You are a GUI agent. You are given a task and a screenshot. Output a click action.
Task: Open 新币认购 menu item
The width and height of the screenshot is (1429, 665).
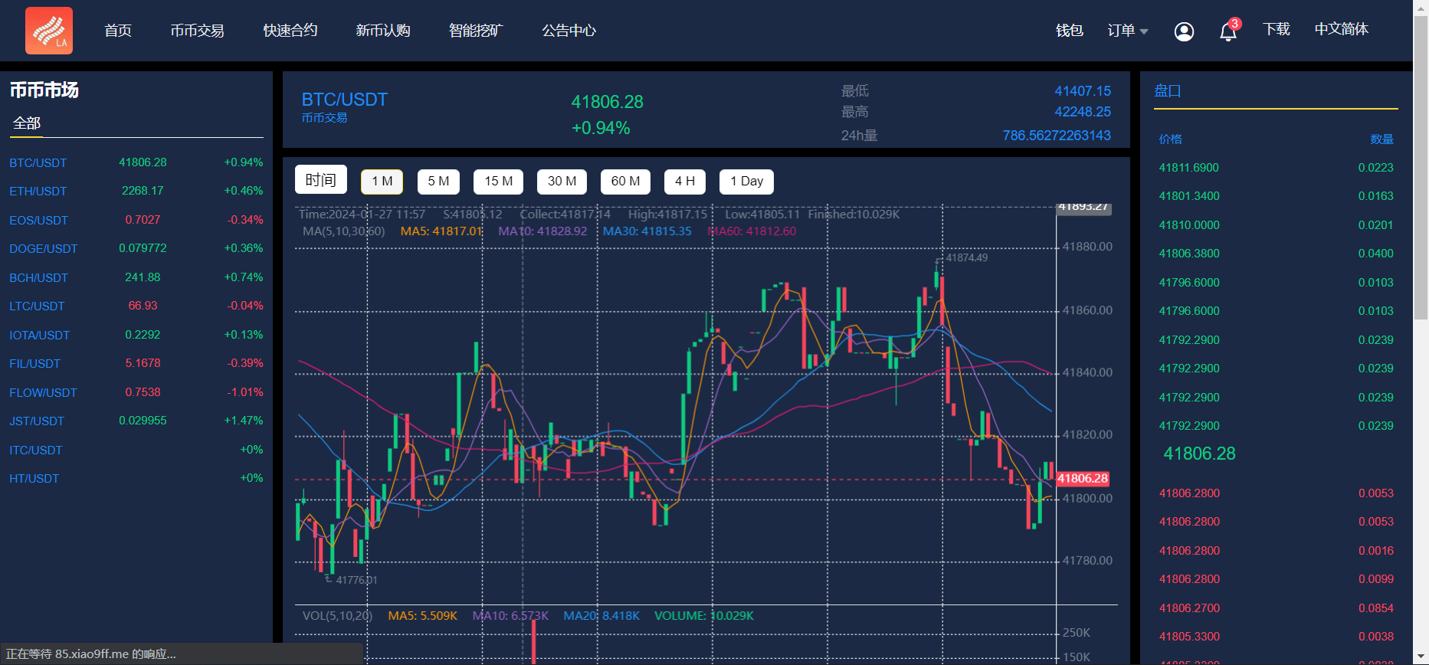point(382,31)
